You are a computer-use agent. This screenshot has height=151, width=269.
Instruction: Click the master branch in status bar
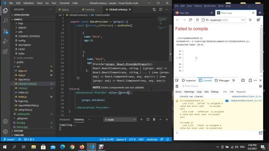(9, 139)
